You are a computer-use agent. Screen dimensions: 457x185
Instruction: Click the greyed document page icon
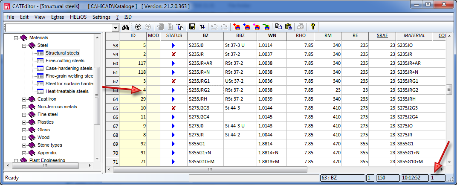(x=171, y=27)
